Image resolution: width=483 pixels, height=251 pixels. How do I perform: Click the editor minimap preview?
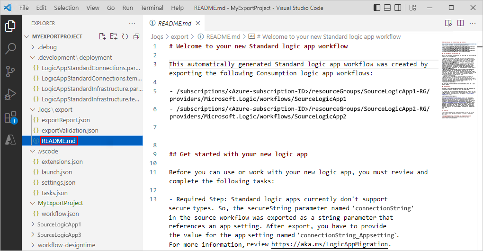click(459, 79)
